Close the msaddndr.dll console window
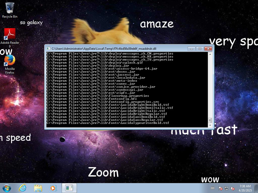 click(208, 49)
